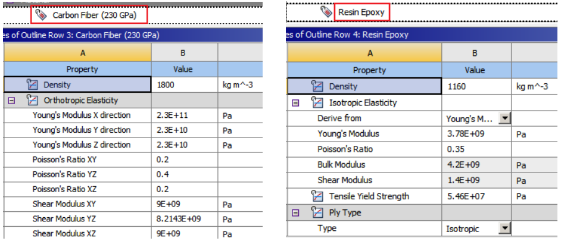
Task: Click Shear Modulus value 1.4E+09
Action: point(476,180)
